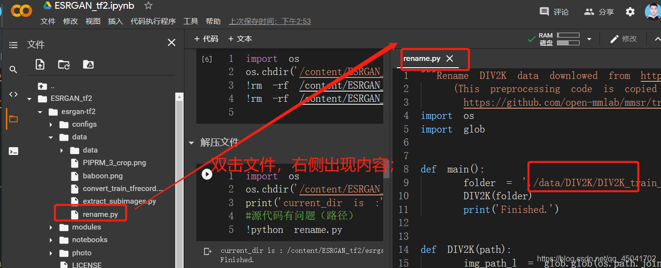
Task: Select the files folder sidebar icon
Action: click(13, 119)
